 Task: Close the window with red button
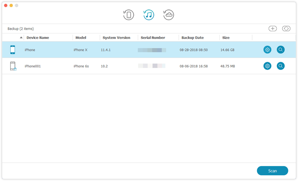[6, 5]
